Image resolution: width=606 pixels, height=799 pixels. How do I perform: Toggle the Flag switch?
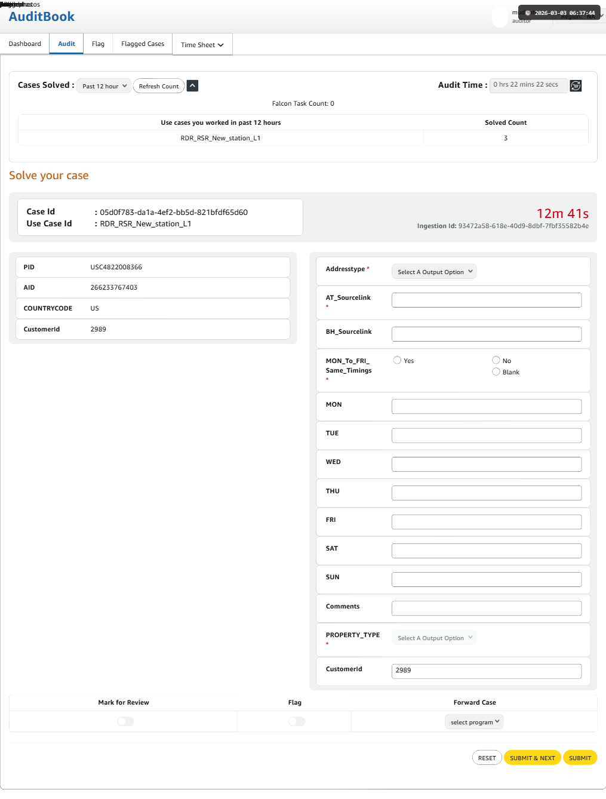coord(296,721)
